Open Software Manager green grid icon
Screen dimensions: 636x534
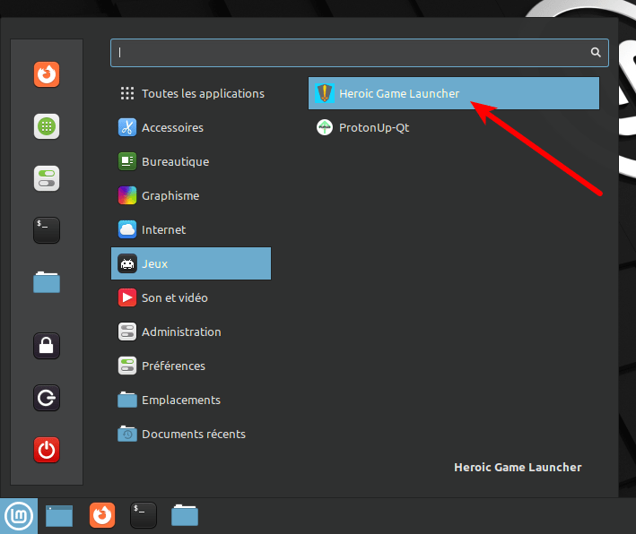47,126
